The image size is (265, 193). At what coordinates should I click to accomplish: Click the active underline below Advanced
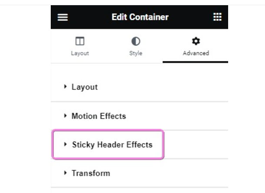[195, 62]
